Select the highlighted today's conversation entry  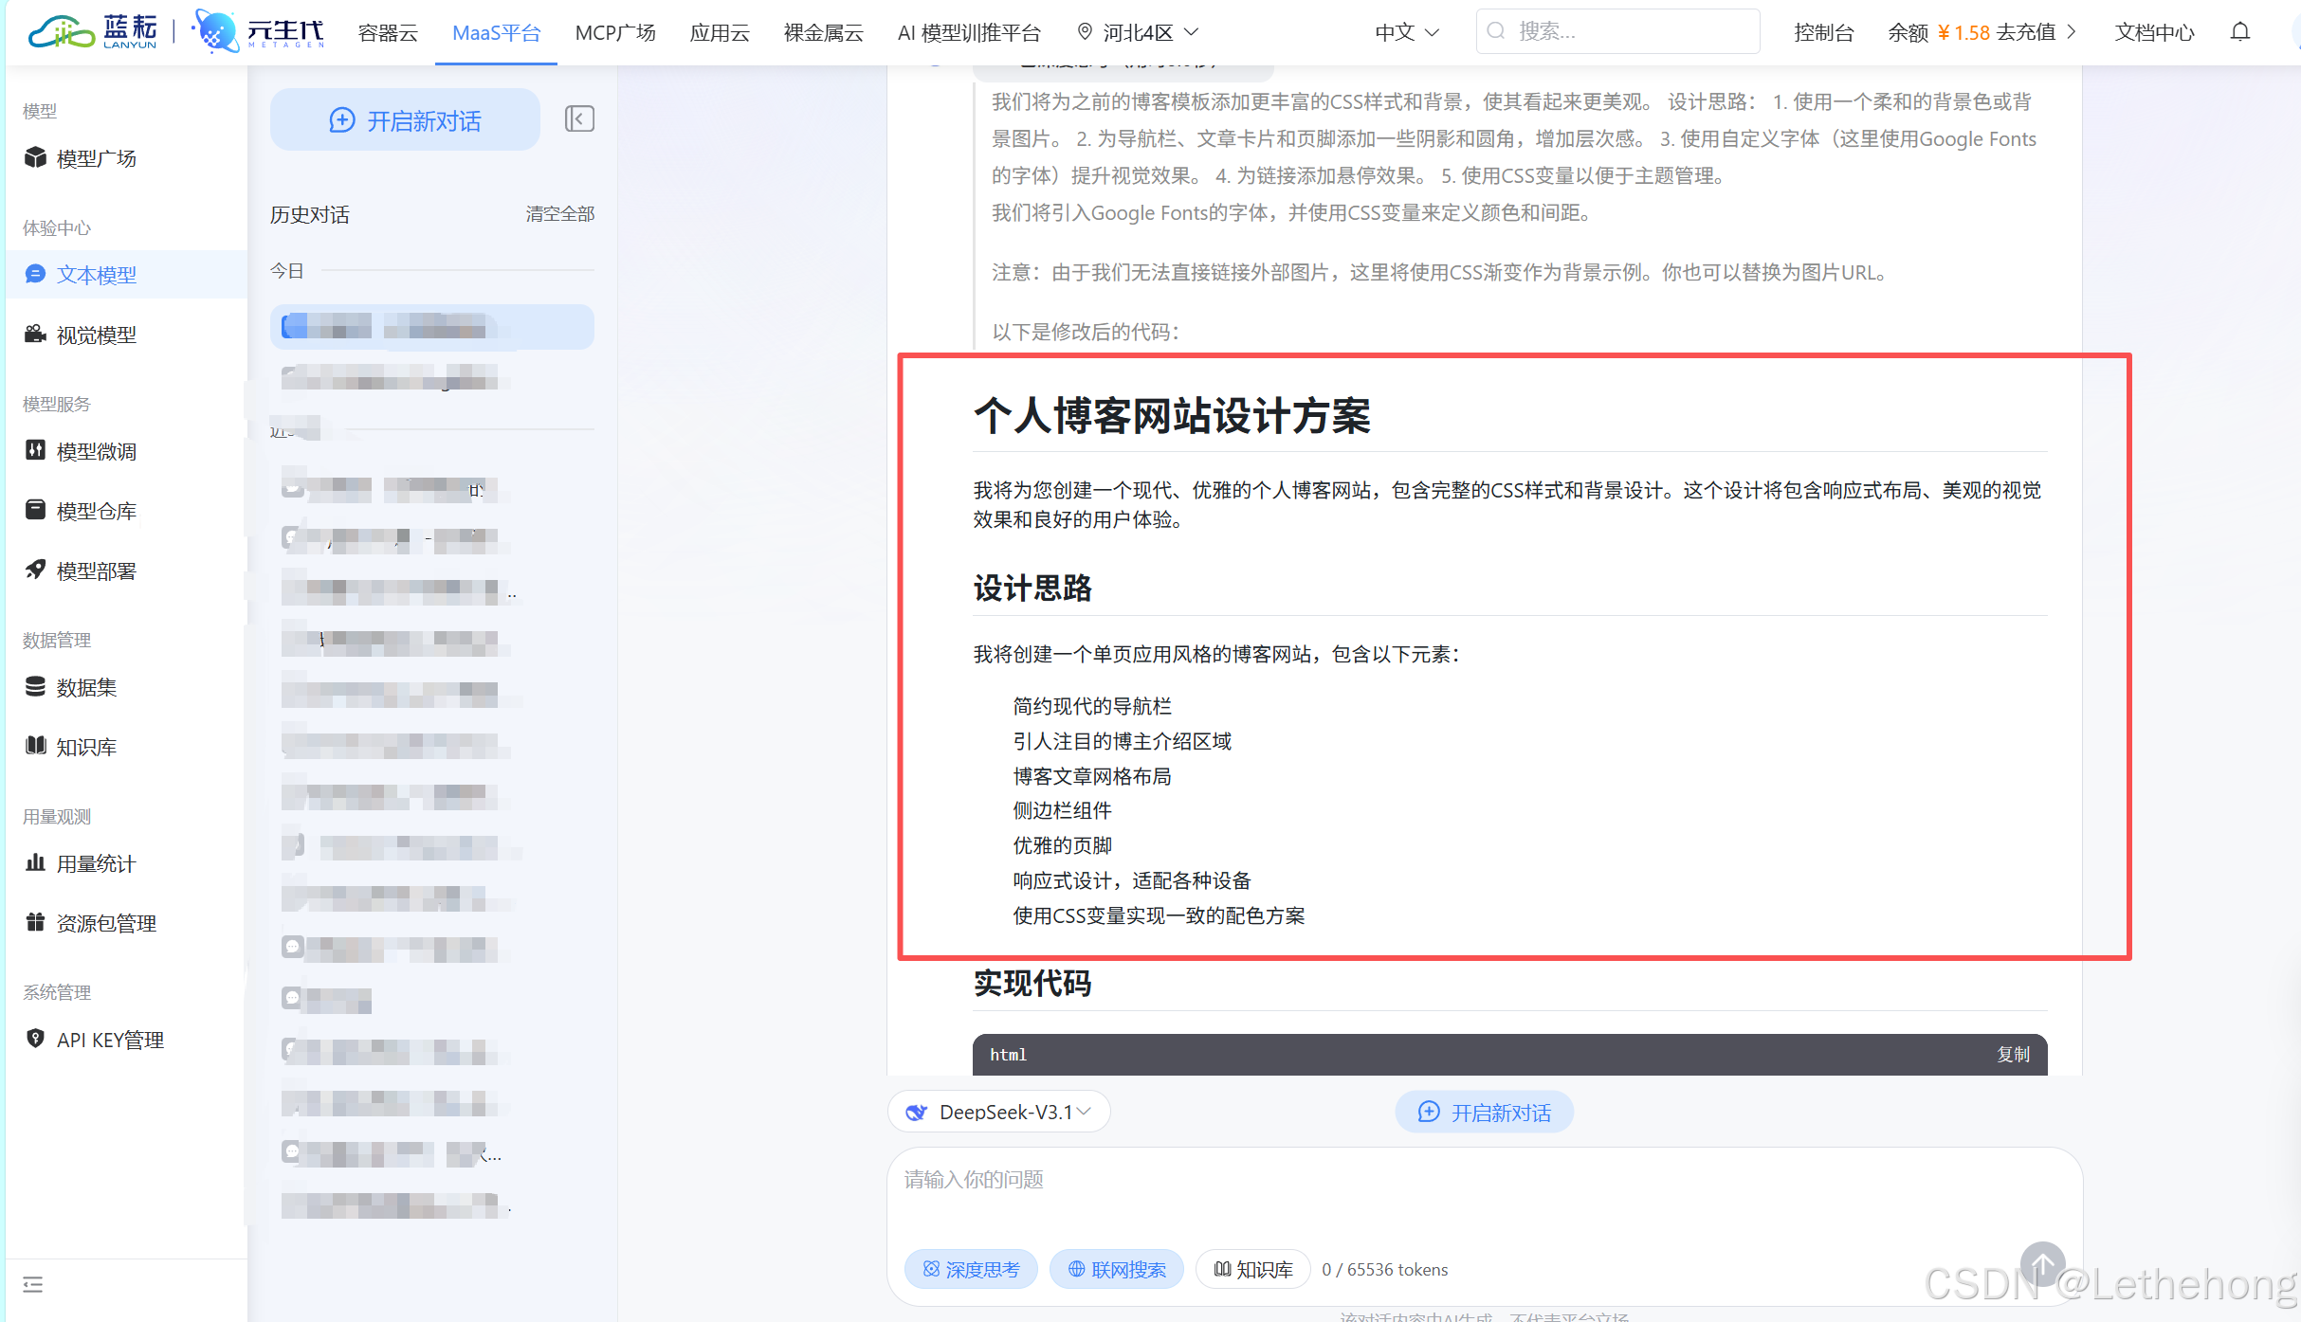coord(432,327)
